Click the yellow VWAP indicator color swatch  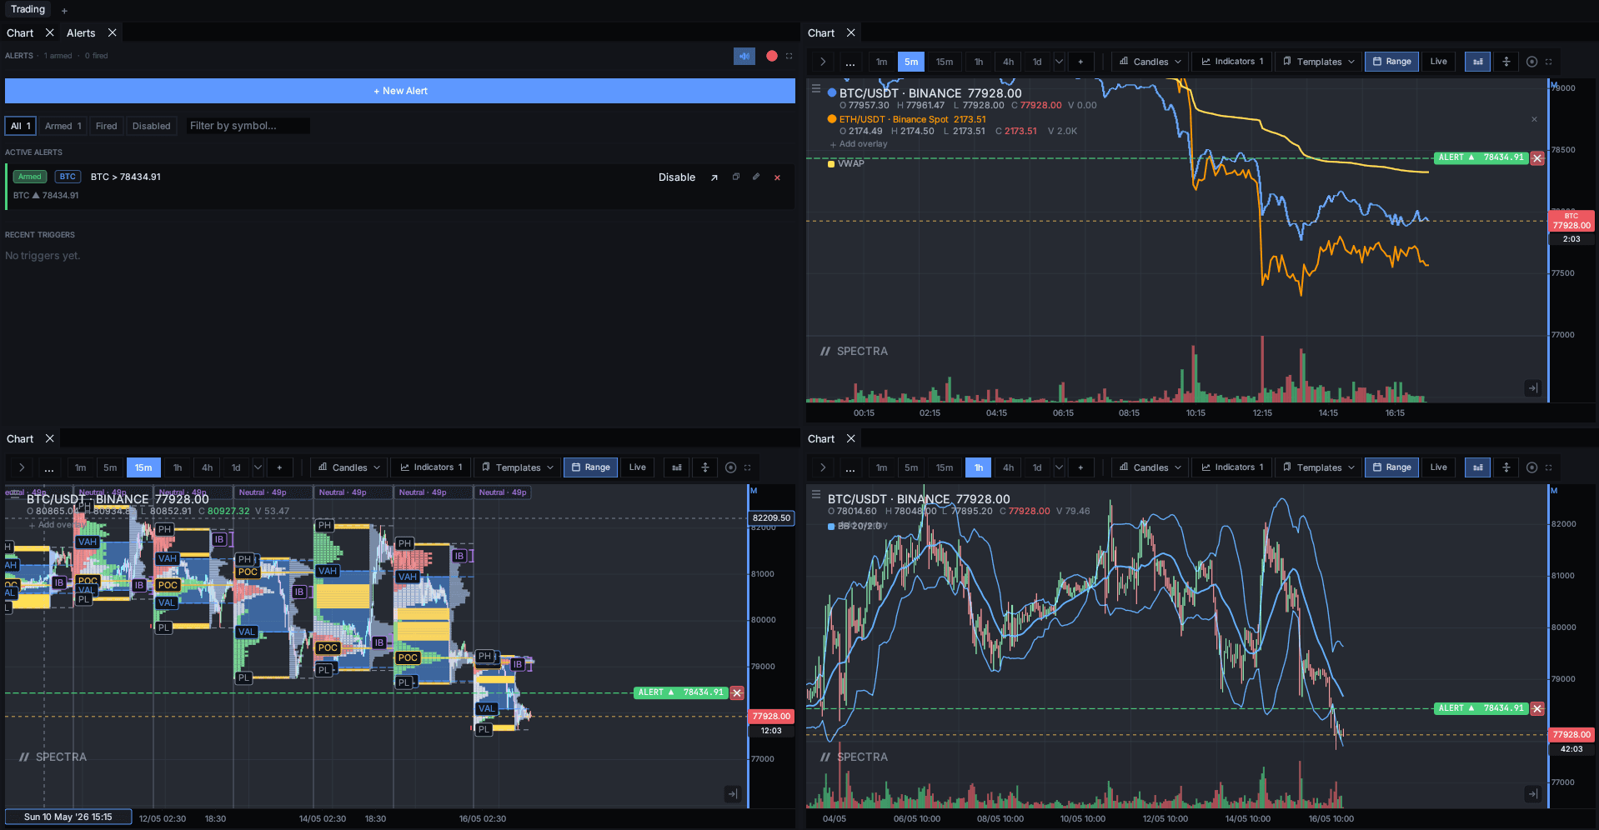(x=831, y=164)
